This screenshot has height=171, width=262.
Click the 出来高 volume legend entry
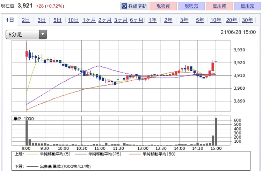coord(58,166)
